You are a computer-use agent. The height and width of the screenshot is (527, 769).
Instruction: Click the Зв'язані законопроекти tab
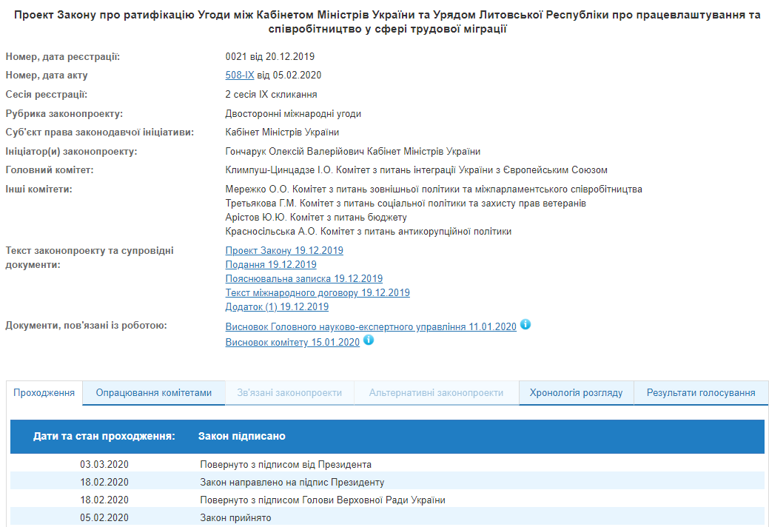point(289,392)
